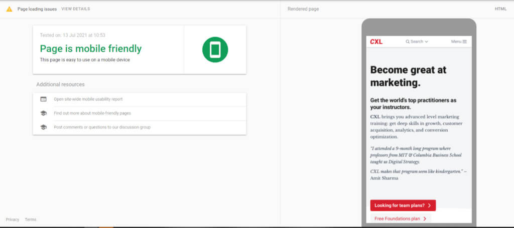Click graduation cap icon beside discussion group
The image size is (514, 228).
tap(43, 127)
